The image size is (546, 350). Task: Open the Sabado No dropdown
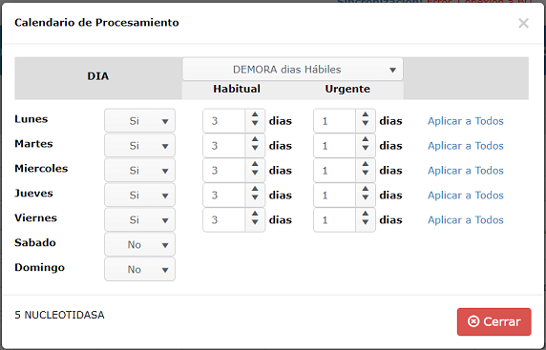tap(139, 244)
